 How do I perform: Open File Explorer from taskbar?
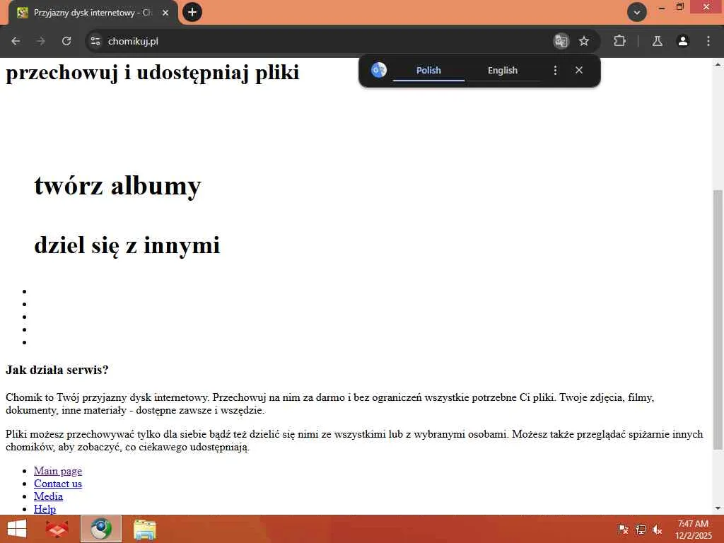[x=144, y=529]
